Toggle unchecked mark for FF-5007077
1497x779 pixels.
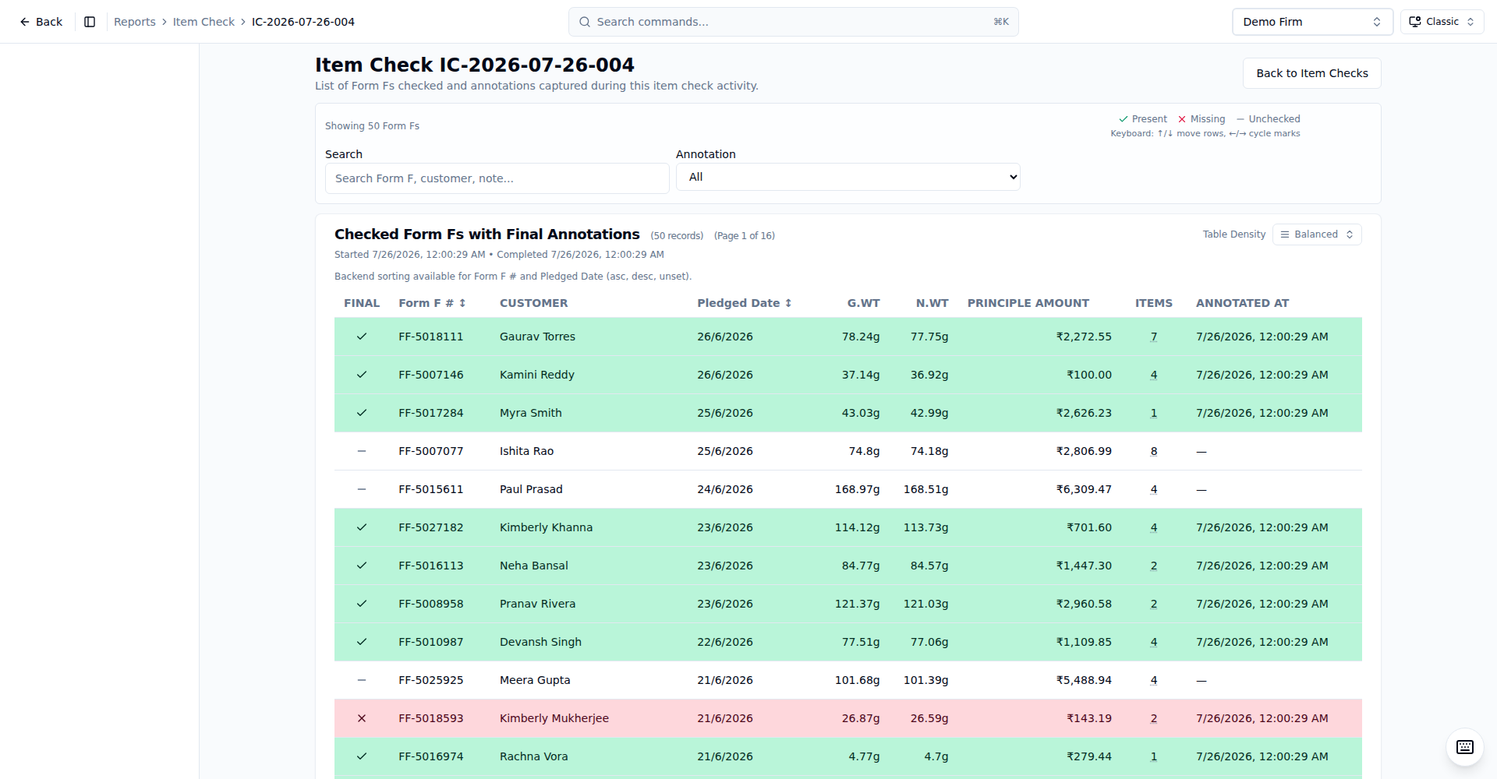click(x=362, y=451)
